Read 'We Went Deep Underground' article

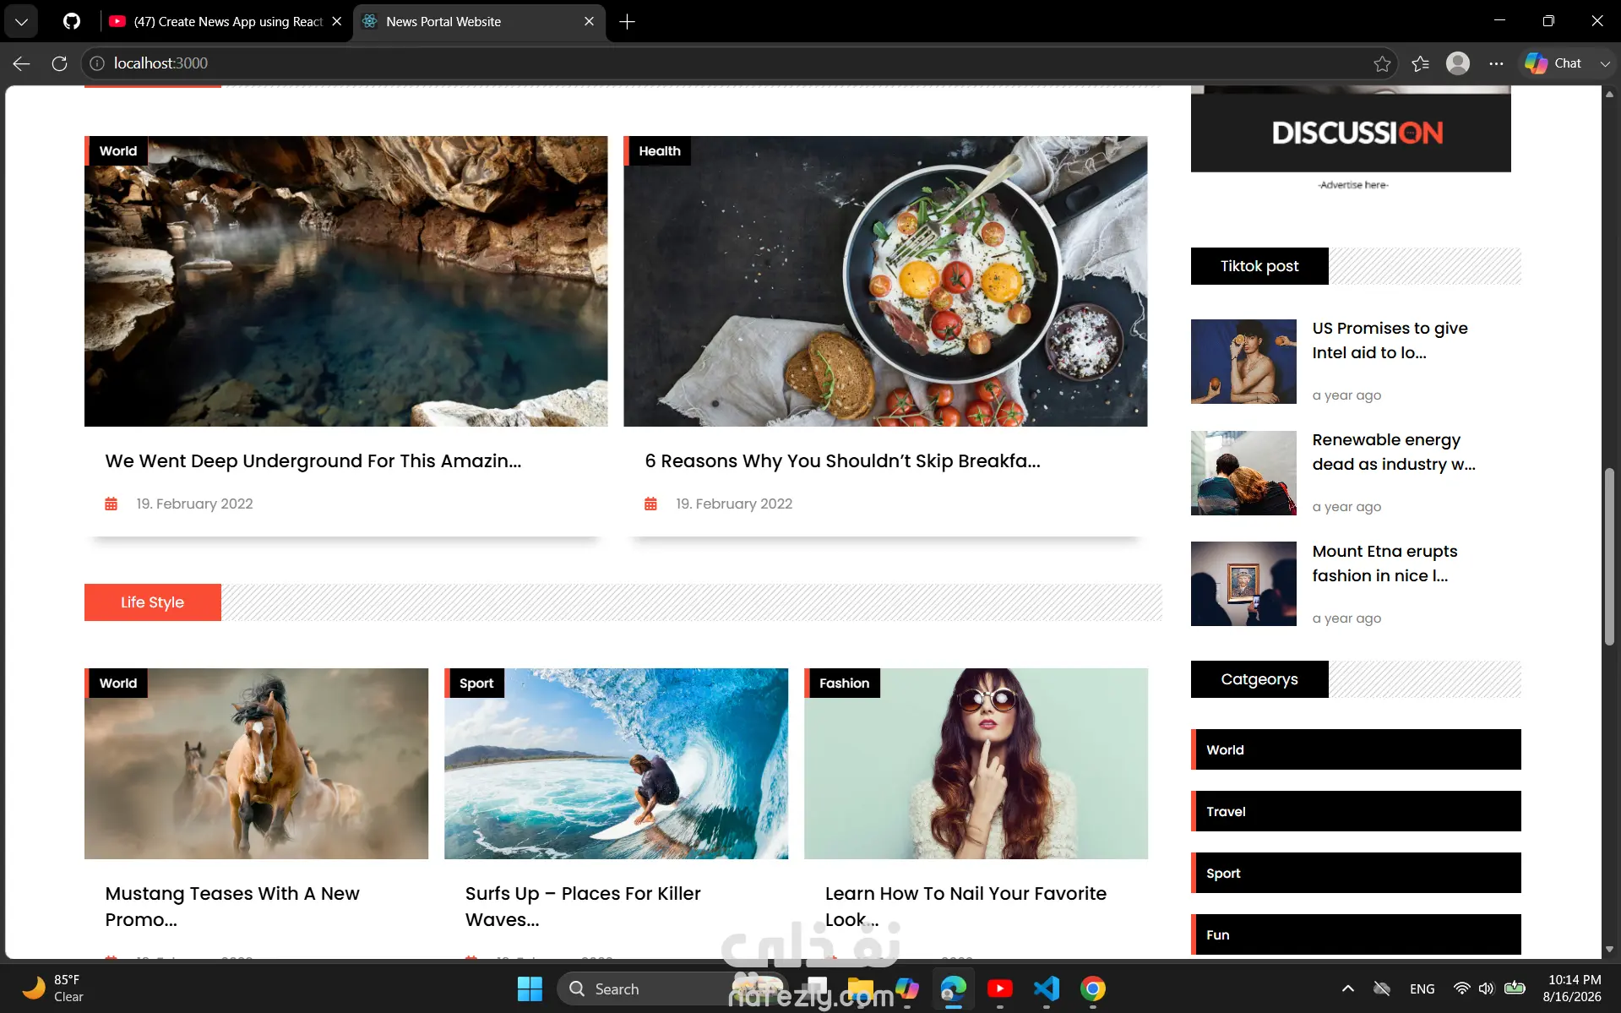pos(313,461)
